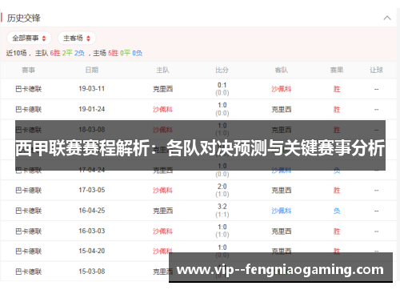Select the date 15-03-08

(92, 272)
